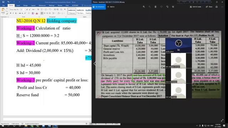
Task: Toggle bold formatting in Word
Action: tap(11, 13)
